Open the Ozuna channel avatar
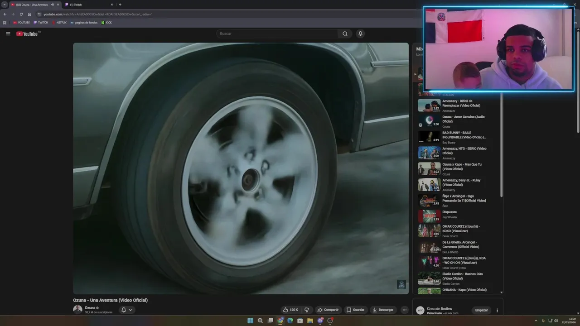580x326 pixels. coord(77,310)
